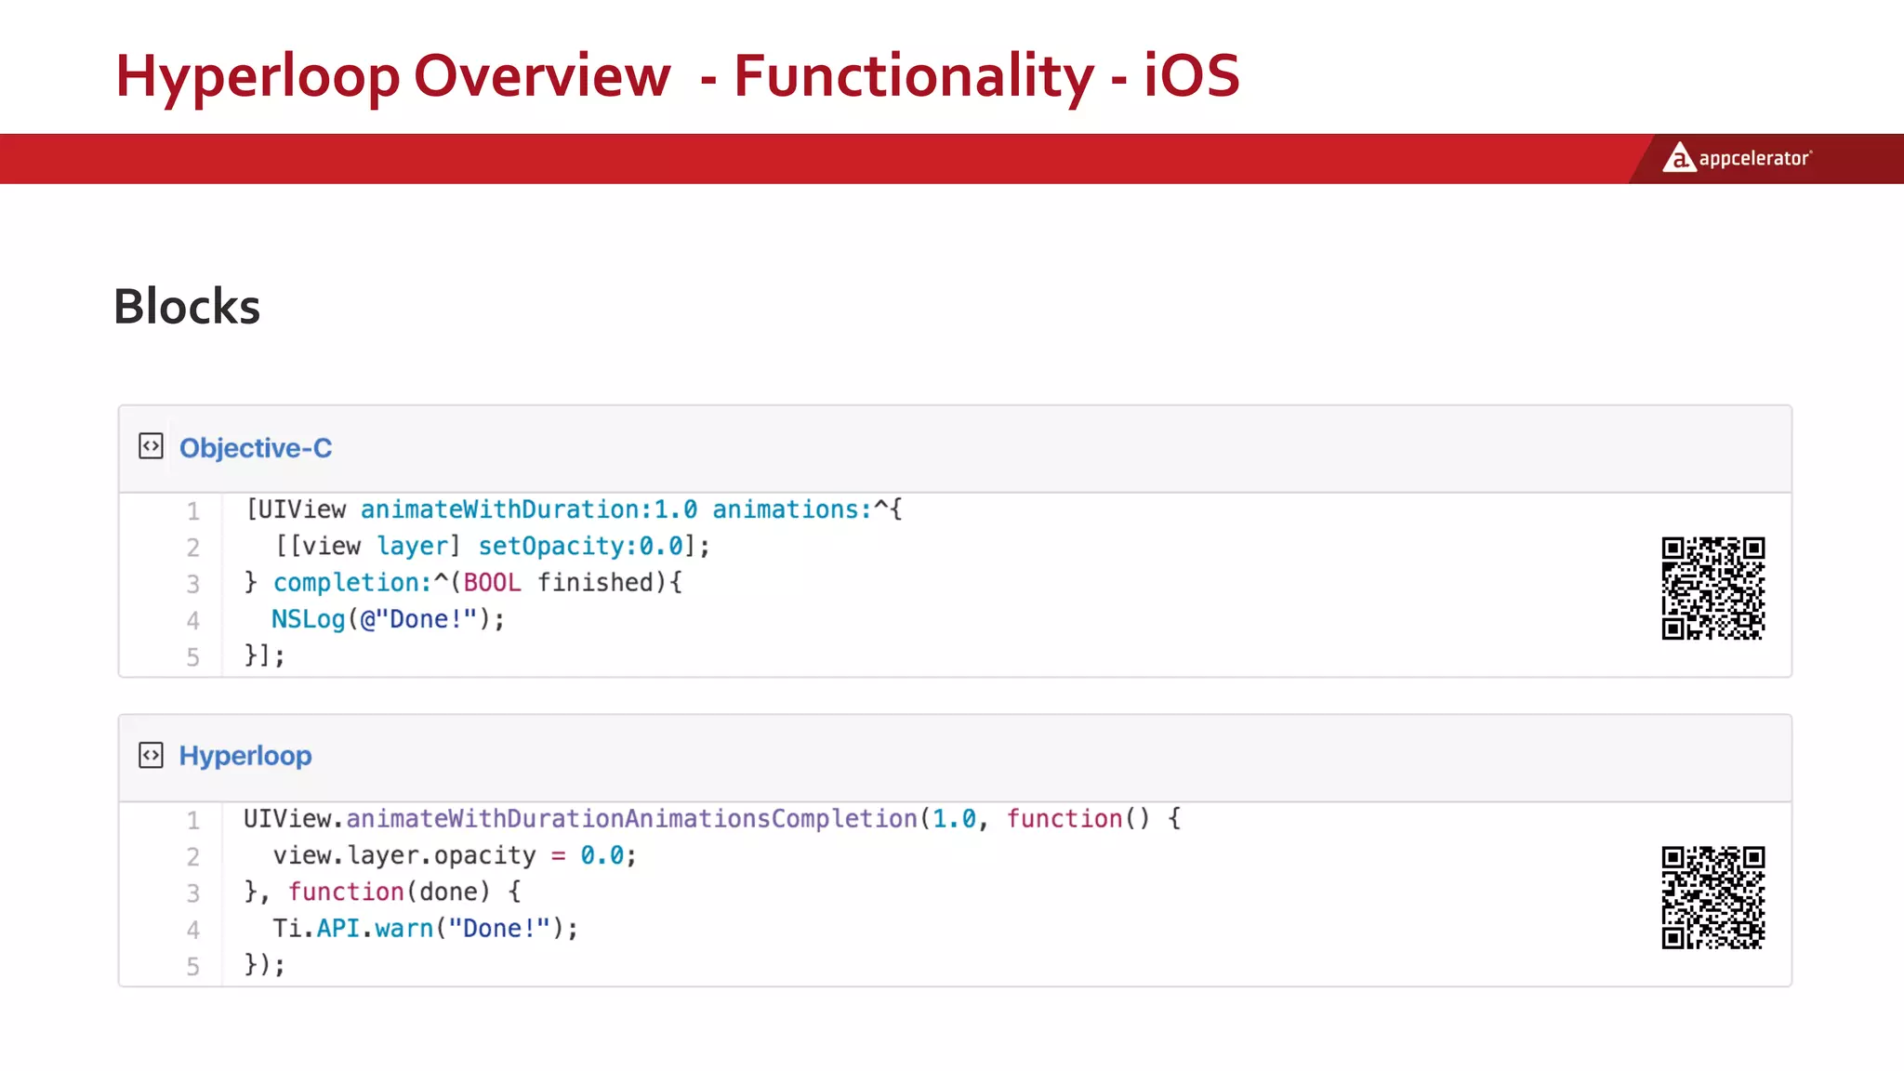Click the Appcelerator logo in red banner
This screenshot has height=1071, width=1904.
click(1737, 158)
